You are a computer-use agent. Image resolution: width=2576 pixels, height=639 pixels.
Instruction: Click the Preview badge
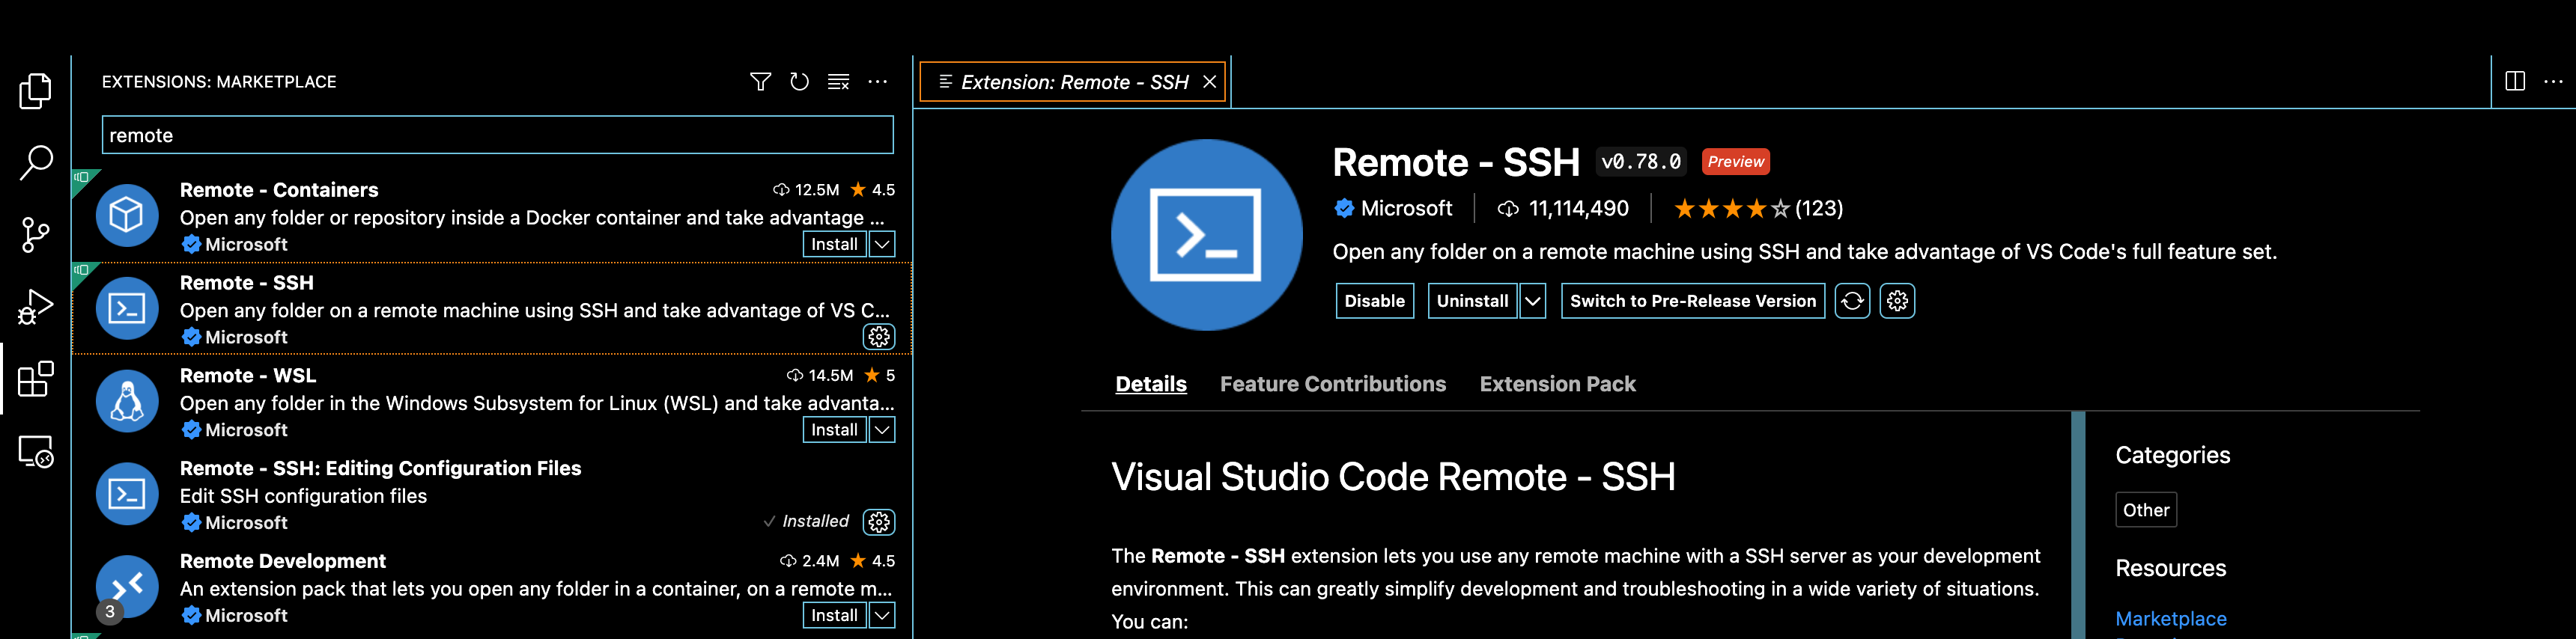pos(1735,162)
